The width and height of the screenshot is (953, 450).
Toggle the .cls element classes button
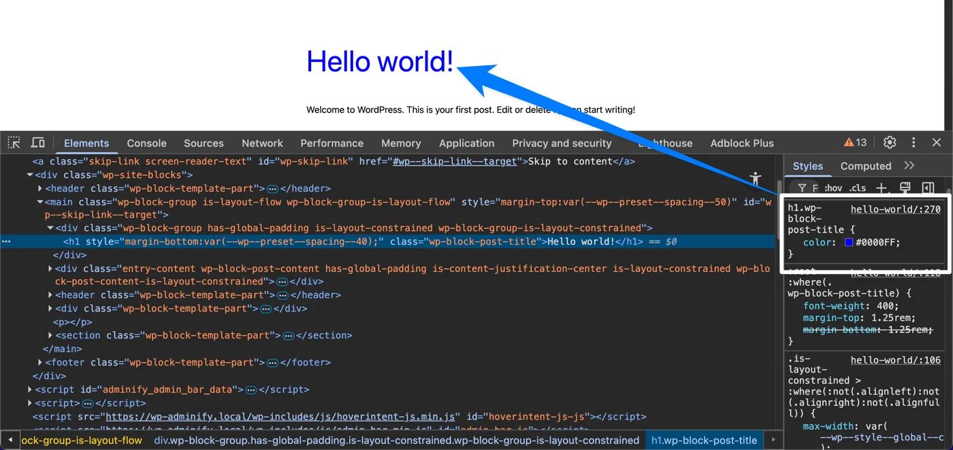[x=858, y=188]
